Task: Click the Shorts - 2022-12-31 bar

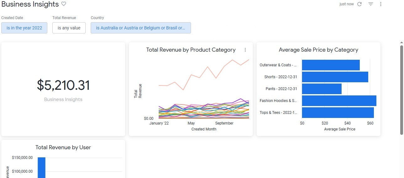Action: [335, 77]
